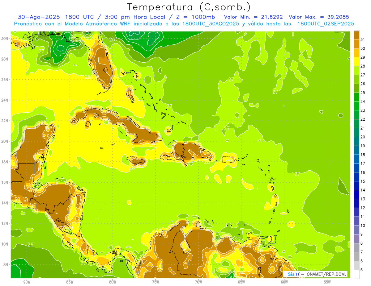This screenshot has width=371, height=286.
Task: Click the 20N latitude axis label
Action: tap(5, 141)
